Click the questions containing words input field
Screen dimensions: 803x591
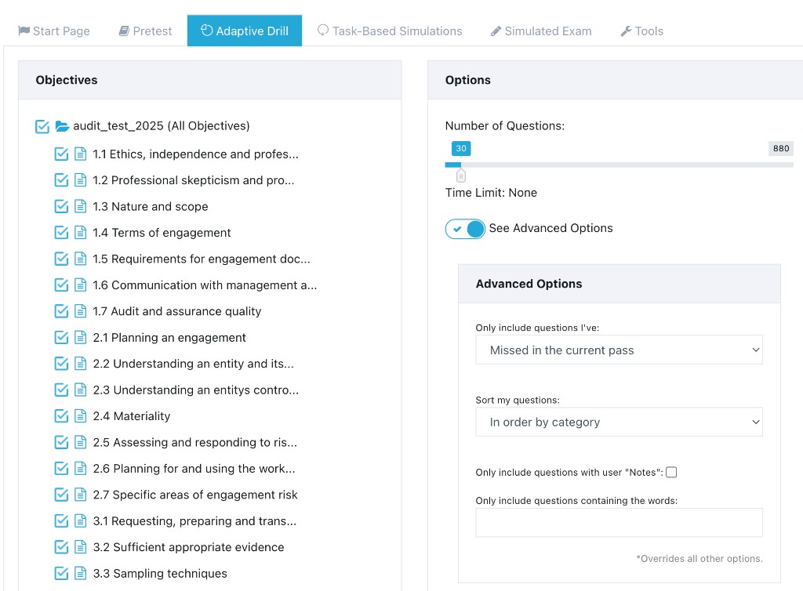(619, 523)
